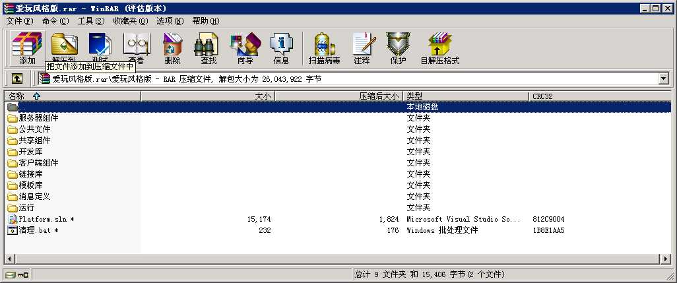Click the 服务器组件 folder icon
677x283 pixels.
pos(13,118)
